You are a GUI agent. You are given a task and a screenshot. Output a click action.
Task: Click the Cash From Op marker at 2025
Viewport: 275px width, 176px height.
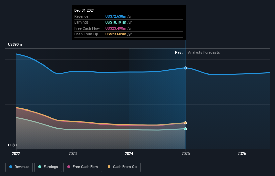point(185,123)
